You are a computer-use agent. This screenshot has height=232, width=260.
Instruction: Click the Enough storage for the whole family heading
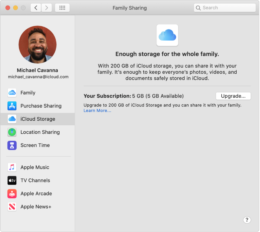point(167,54)
